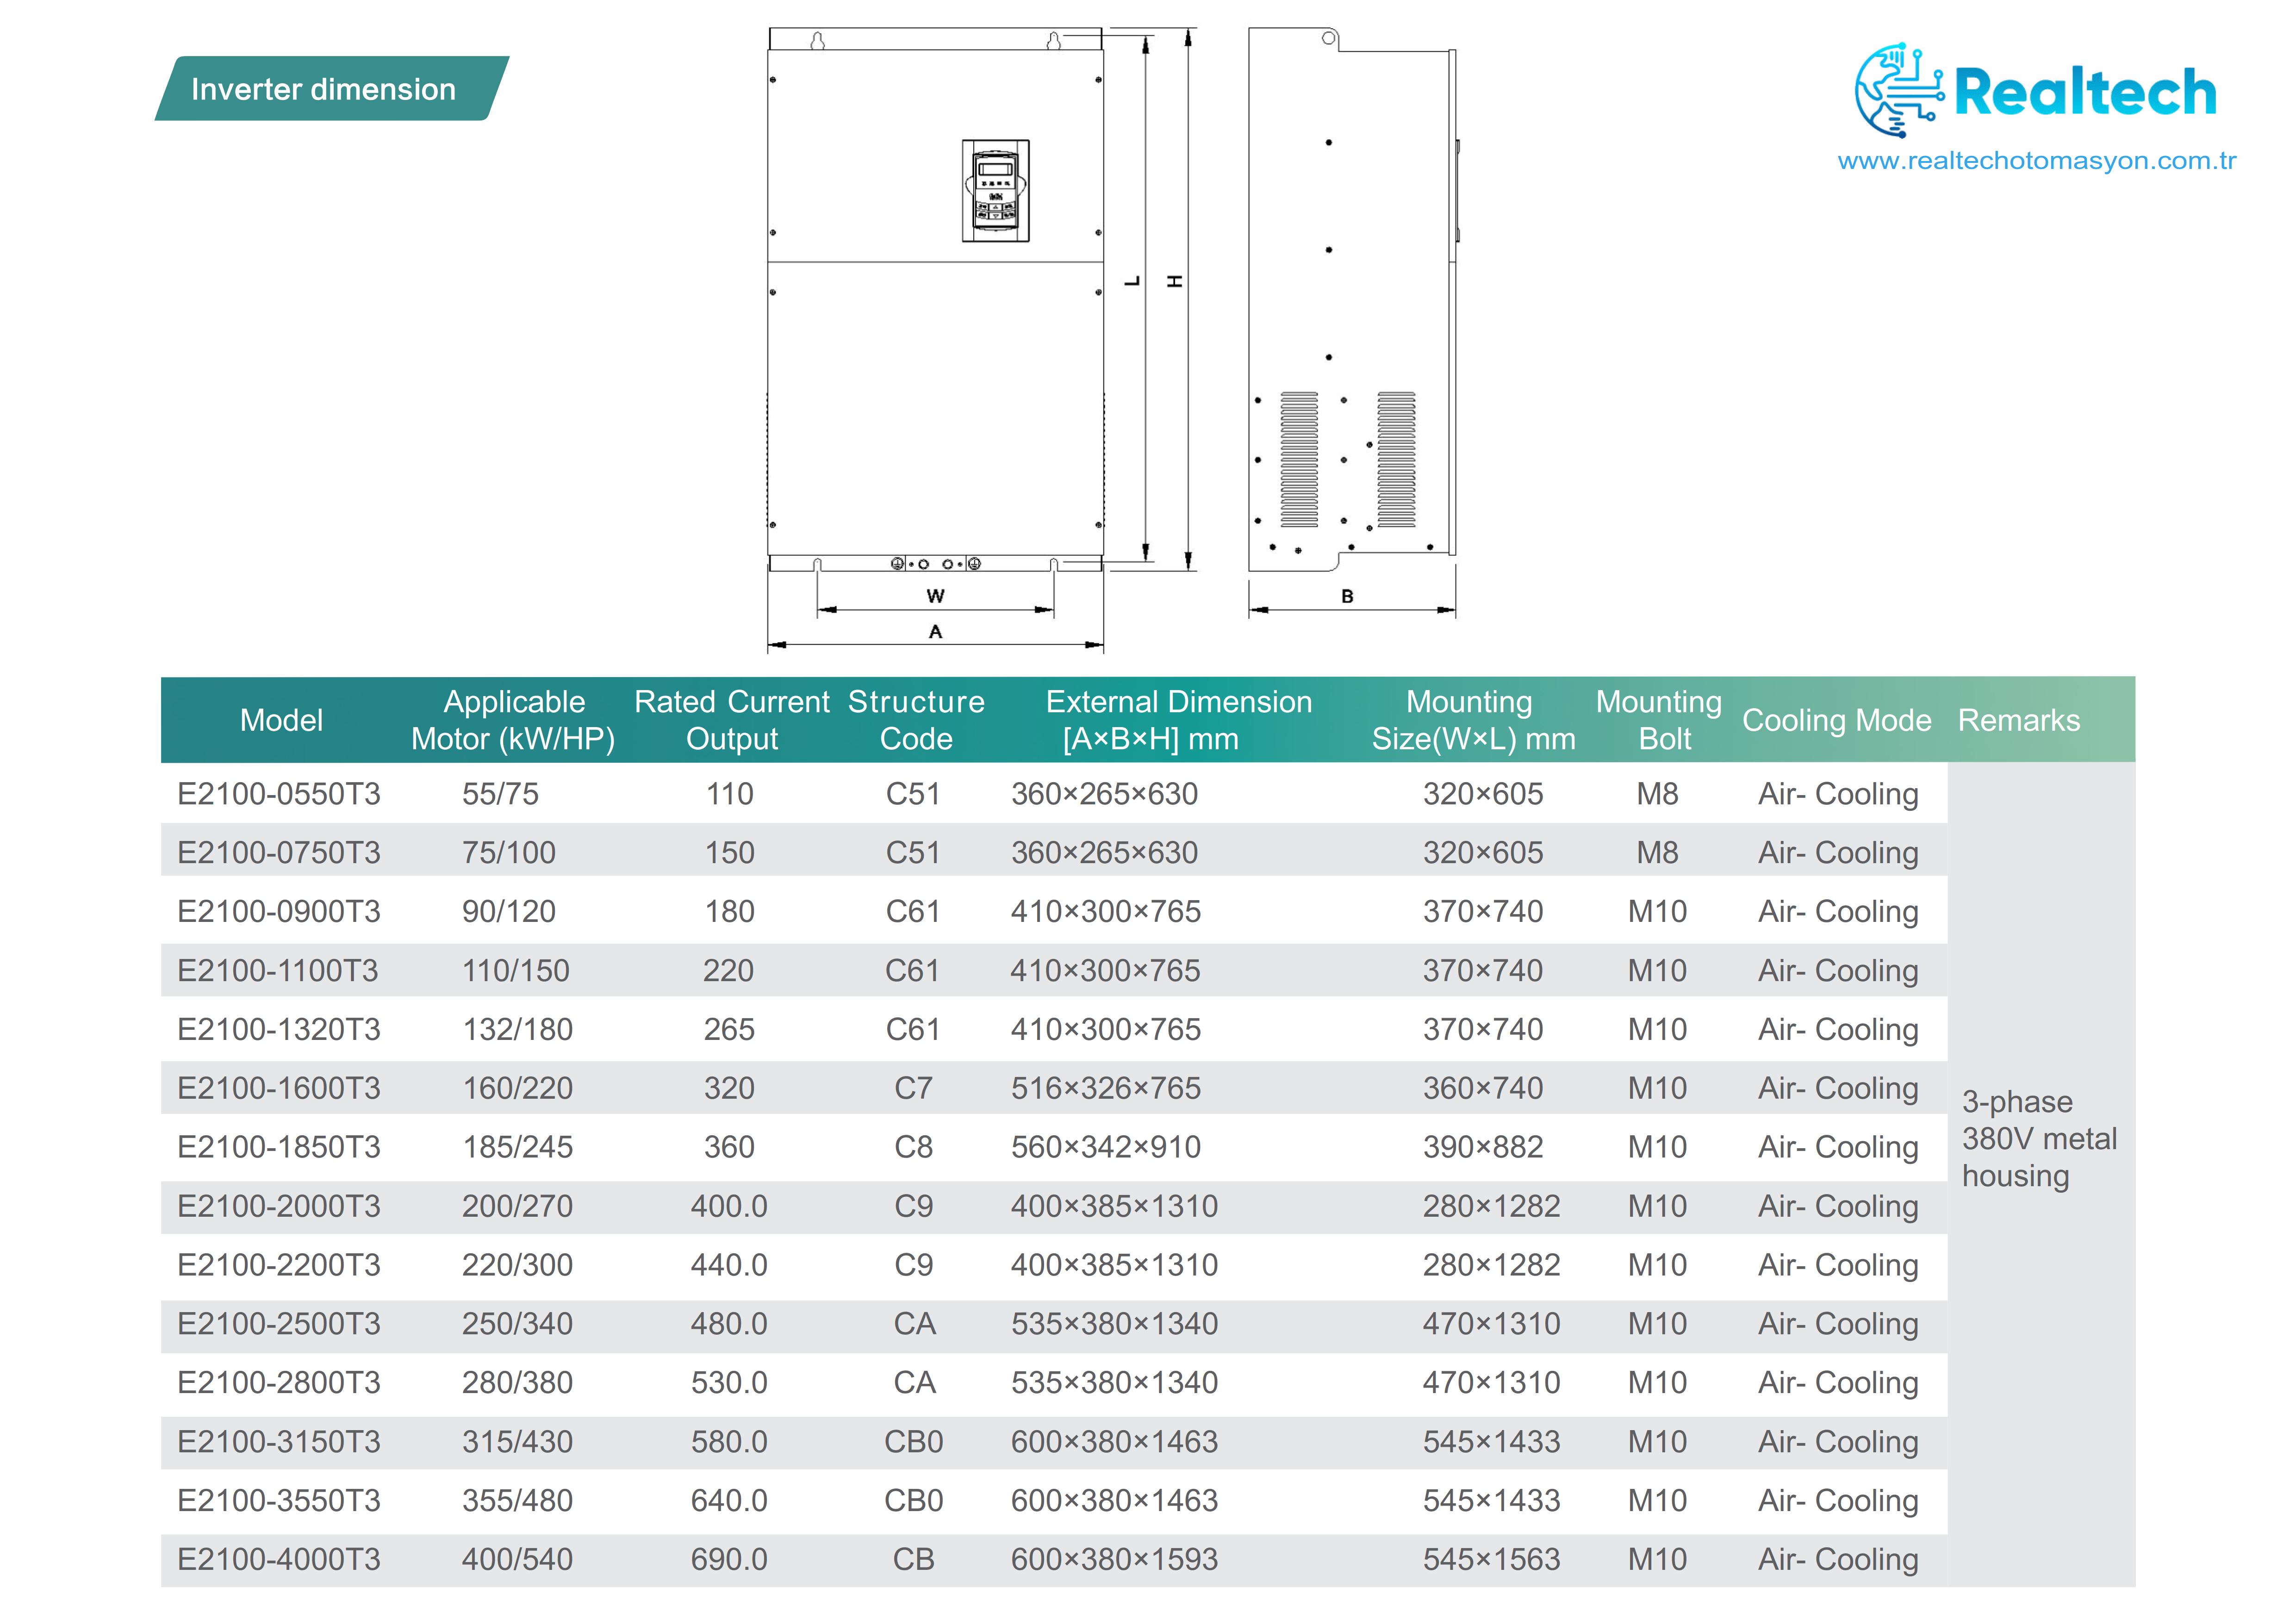Click the inverter keypad panel in the front diagram
The height and width of the screenshot is (1618, 2296).
click(x=995, y=190)
